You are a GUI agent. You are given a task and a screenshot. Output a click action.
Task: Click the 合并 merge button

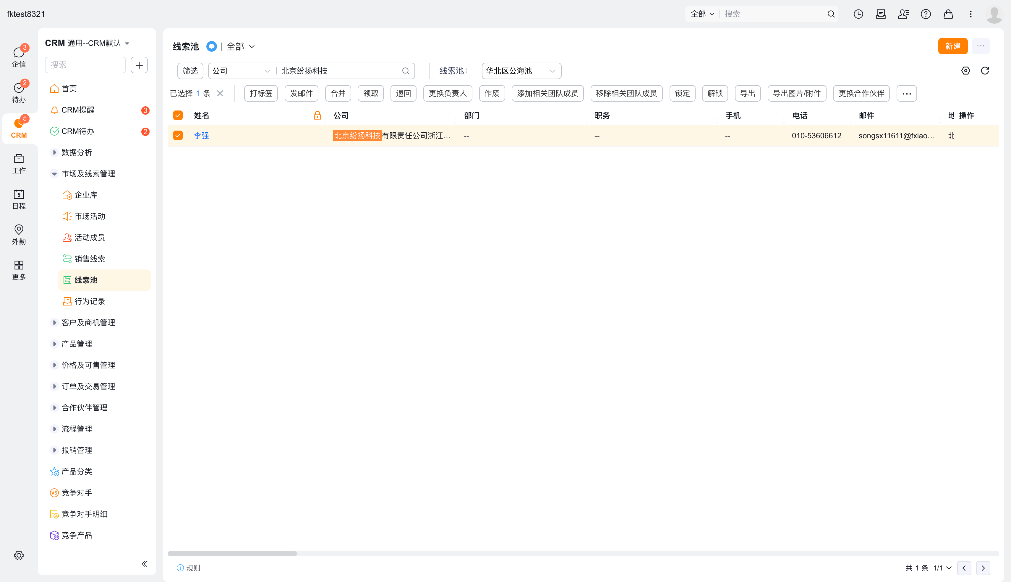(x=338, y=93)
